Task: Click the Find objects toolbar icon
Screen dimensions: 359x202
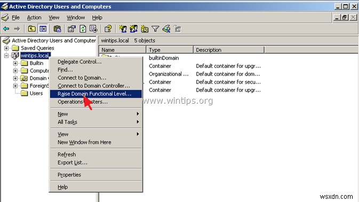Action: click(x=166, y=29)
